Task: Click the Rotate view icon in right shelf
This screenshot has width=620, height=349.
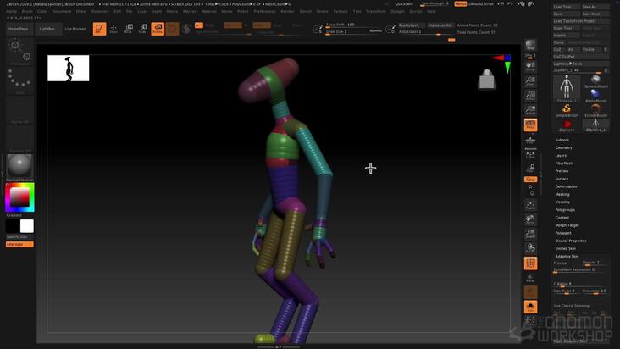Action: 530,248
